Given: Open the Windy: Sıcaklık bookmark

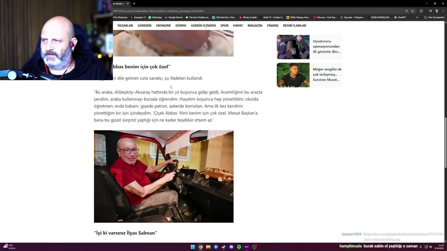Looking at the screenshot, I should pos(248,17).
